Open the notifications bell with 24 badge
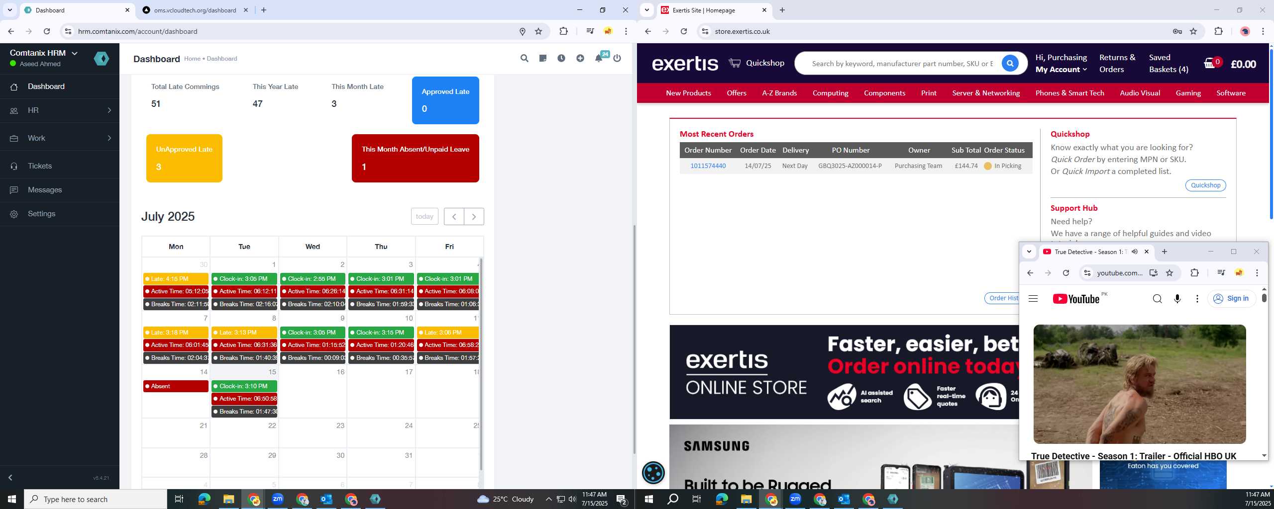The image size is (1274, 509). point(599,58)
